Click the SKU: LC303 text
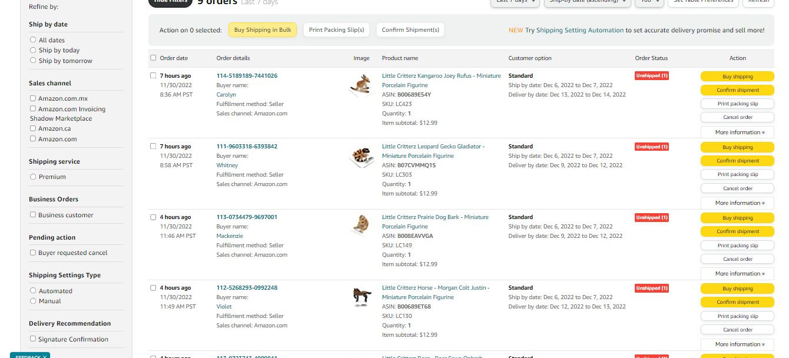This screenshot has height=358, width=789. point(397,175)
